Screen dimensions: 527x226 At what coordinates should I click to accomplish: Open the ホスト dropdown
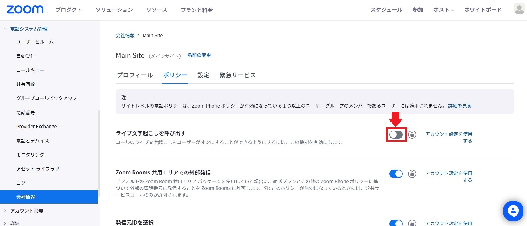(444, 10)
